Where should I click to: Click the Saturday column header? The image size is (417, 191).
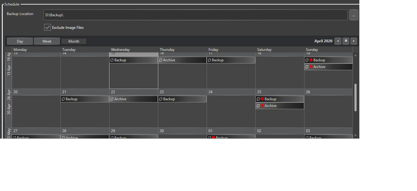pyautogui.click(x=264, y=50)
